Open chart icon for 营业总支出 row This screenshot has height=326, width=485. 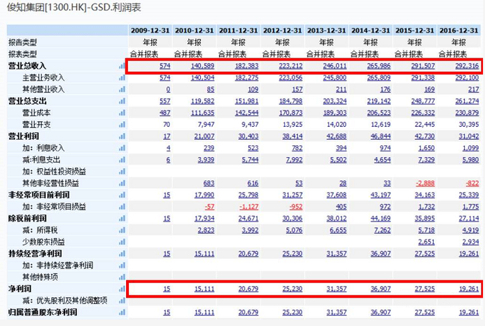pyautogui.click(x=122, y=101)
